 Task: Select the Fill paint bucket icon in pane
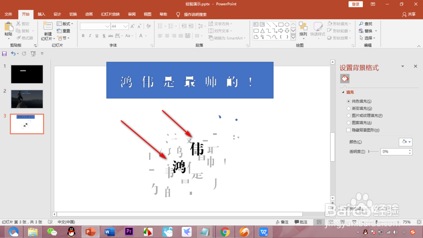coord(345,79)
